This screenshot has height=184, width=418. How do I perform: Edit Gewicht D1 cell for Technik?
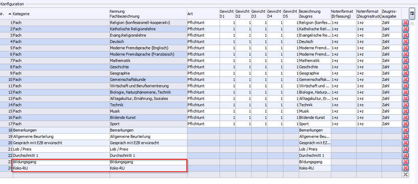(227, 105)
